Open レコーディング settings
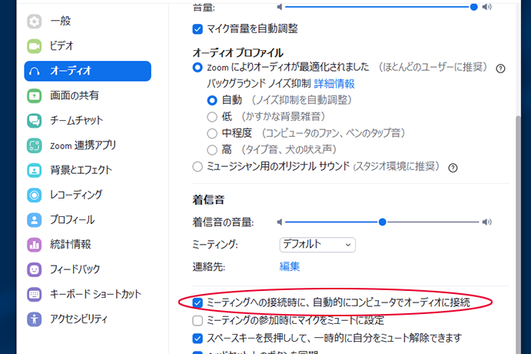This screenshot has height=354, width=531. 88,195
